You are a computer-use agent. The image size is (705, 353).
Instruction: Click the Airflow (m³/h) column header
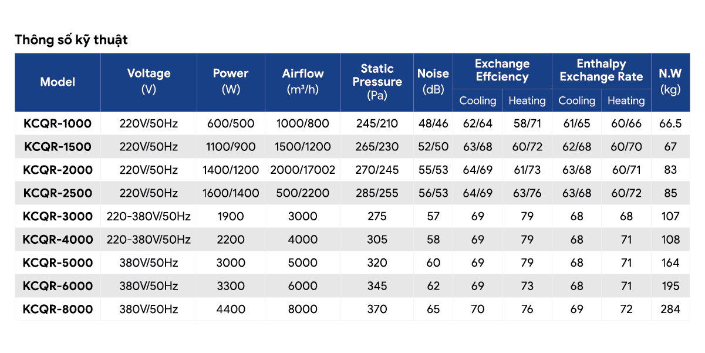[303, 81]
